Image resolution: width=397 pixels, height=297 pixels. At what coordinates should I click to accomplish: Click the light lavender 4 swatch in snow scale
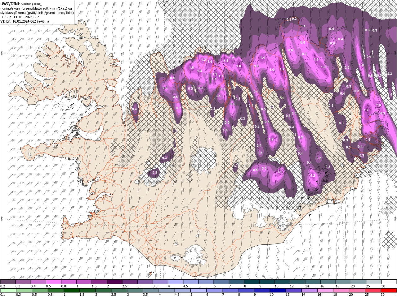click(175, 282)
